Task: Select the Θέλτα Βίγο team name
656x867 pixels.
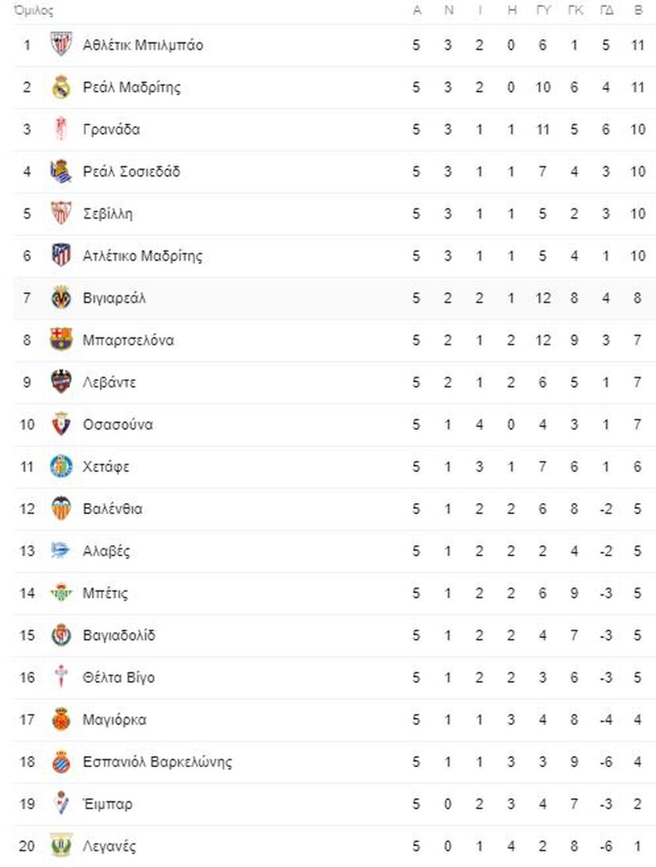Action: pyautogui.click(x=119, y=678)
